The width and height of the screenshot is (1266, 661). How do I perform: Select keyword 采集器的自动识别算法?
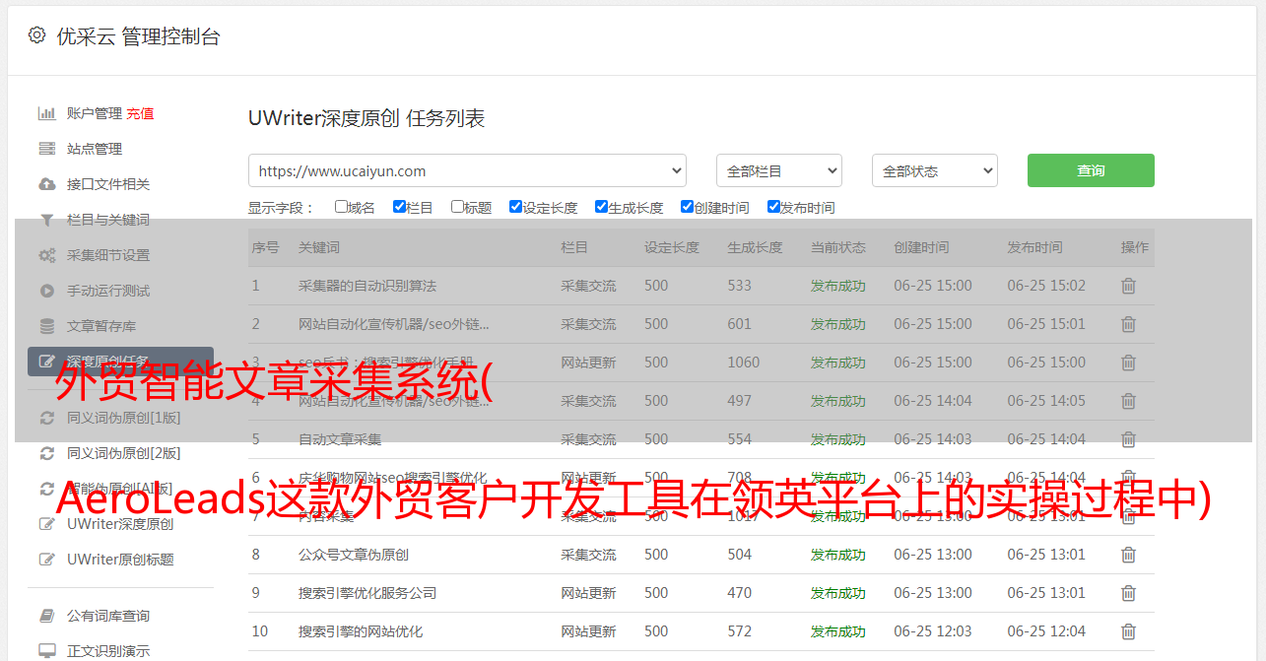367,286
